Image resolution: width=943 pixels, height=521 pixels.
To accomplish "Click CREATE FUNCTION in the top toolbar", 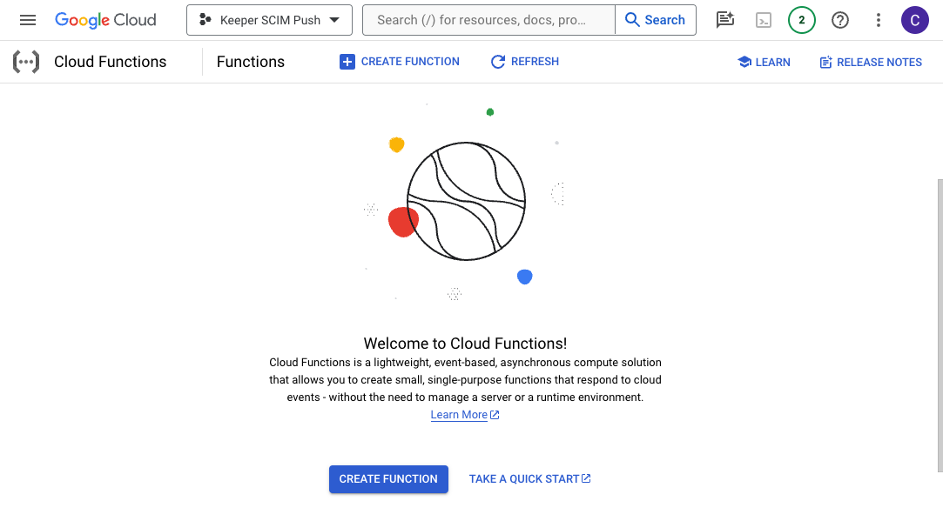I will [400, 62].
